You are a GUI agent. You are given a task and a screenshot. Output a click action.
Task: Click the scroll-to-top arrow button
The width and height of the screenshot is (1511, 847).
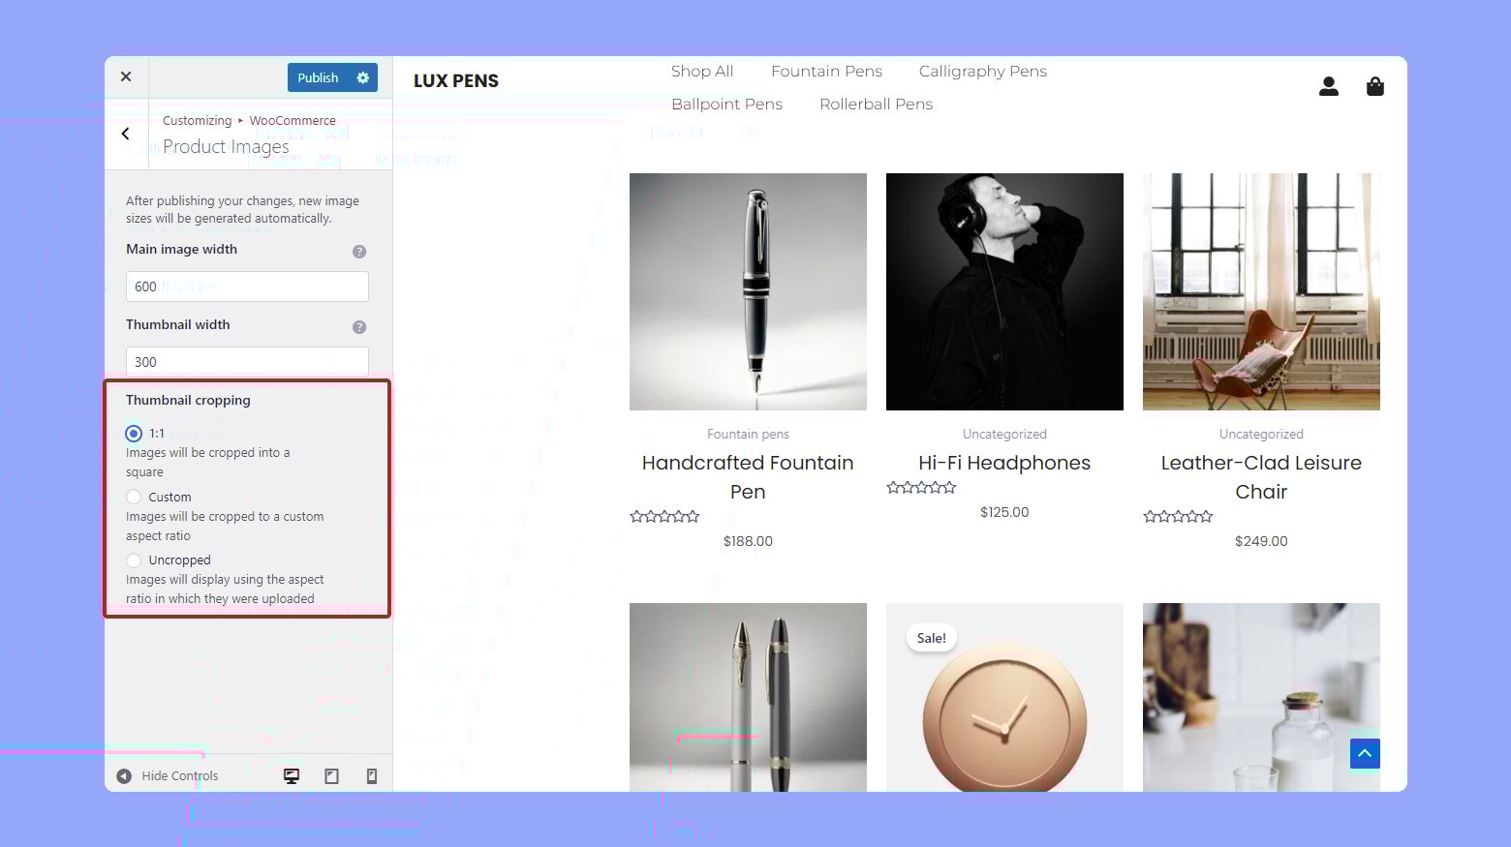[1365, 753]
